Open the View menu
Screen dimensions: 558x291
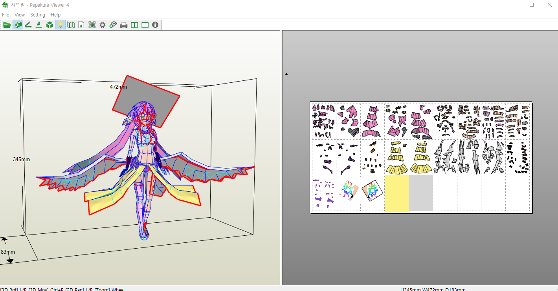pos(20,15)
